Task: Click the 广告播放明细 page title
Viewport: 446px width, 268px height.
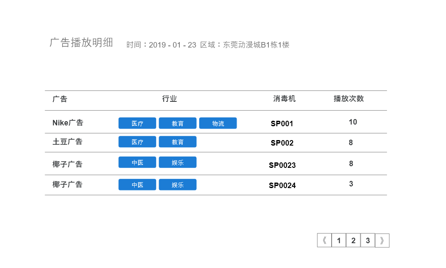Action: coord(81,42)
